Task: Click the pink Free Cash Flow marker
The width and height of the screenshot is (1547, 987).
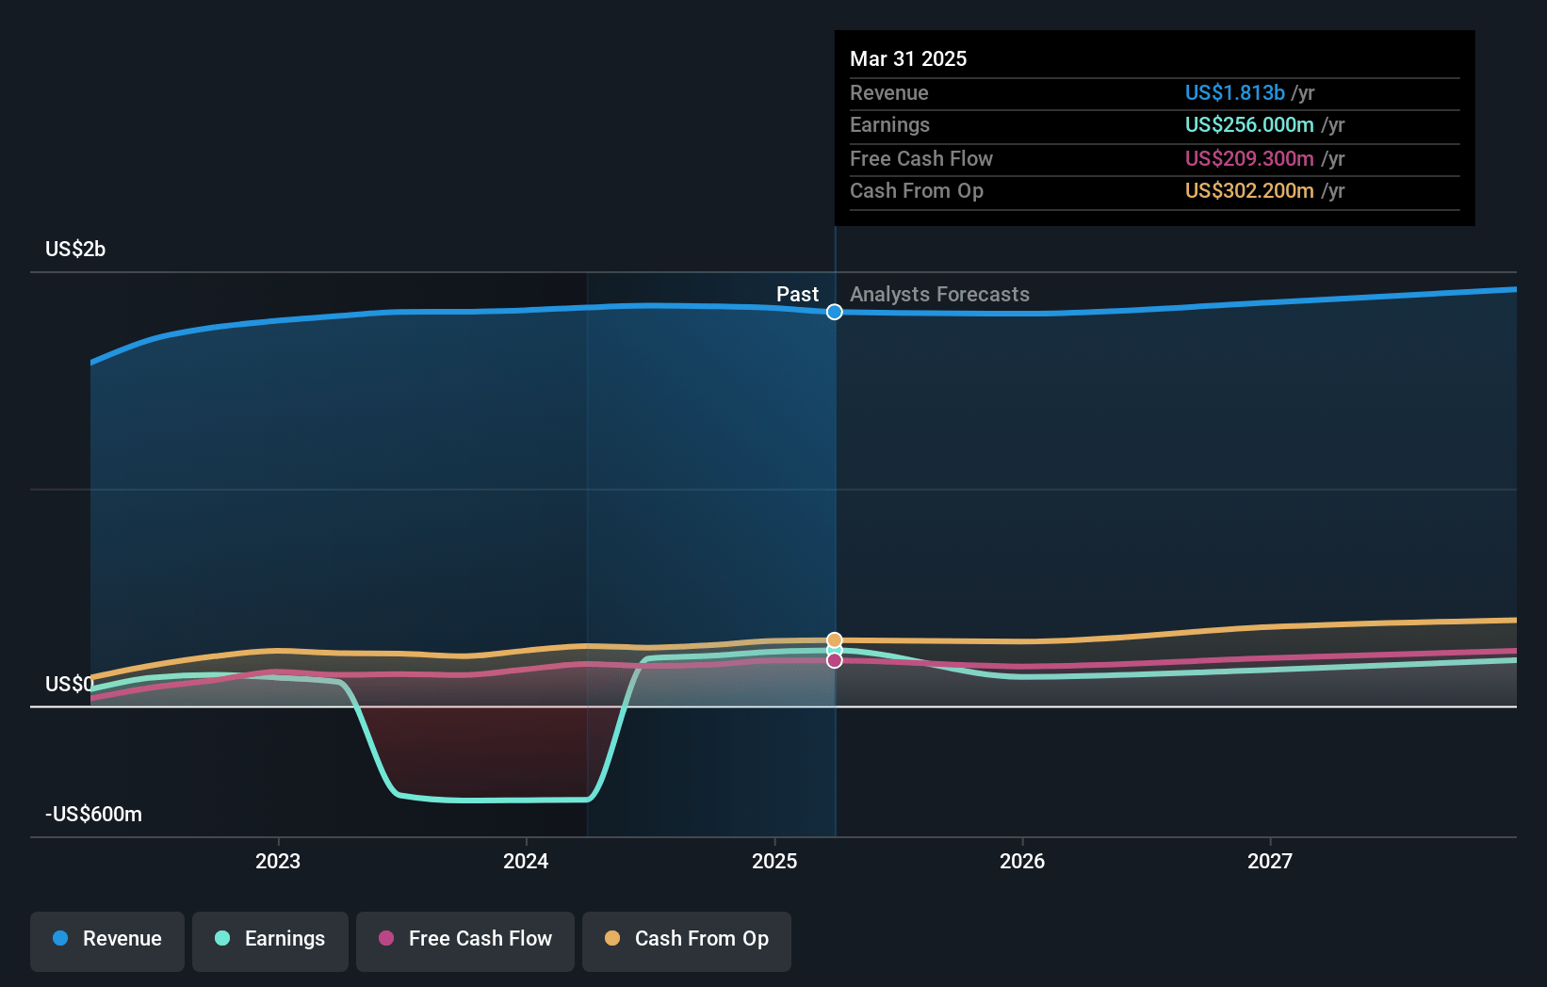Action: [835, 660]
